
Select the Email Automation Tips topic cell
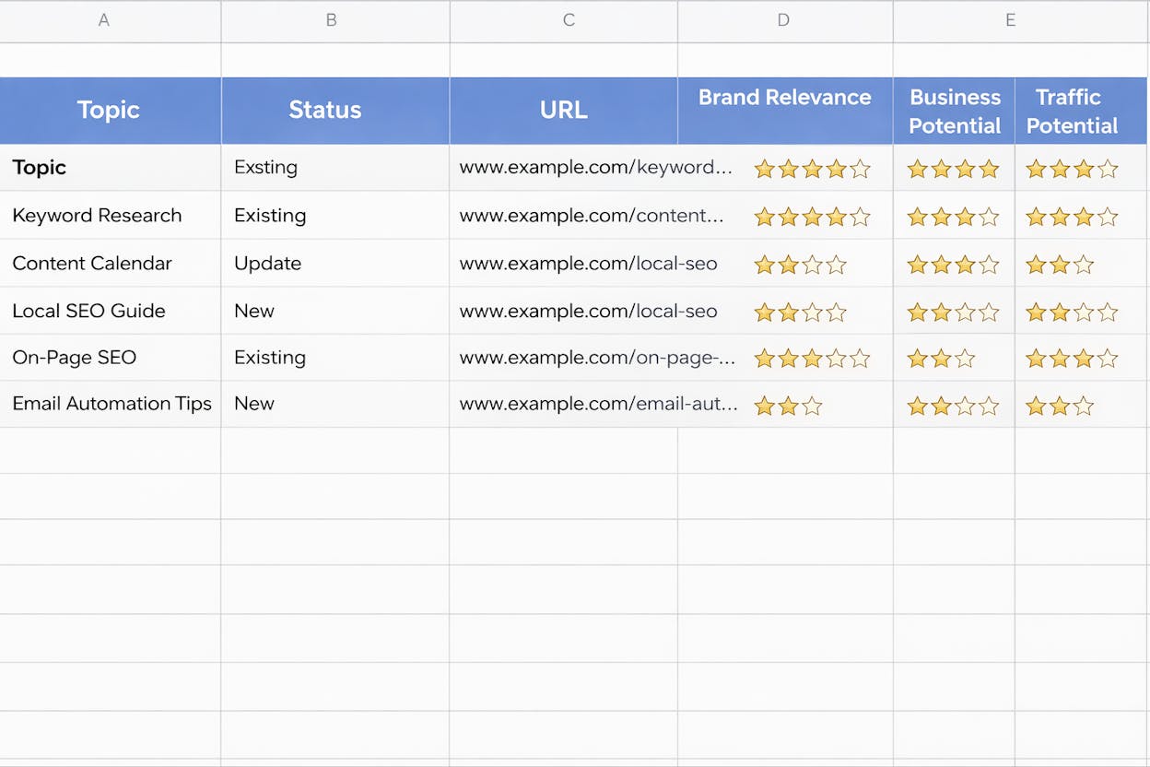click(x=110, y=404)
